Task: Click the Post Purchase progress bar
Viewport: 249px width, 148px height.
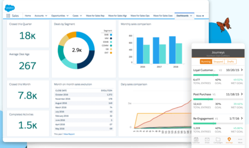Action: click(x=218, y=99)
